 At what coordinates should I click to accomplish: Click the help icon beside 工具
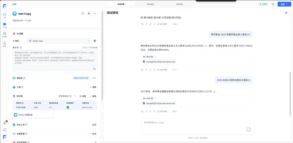[x=23, y=87]
